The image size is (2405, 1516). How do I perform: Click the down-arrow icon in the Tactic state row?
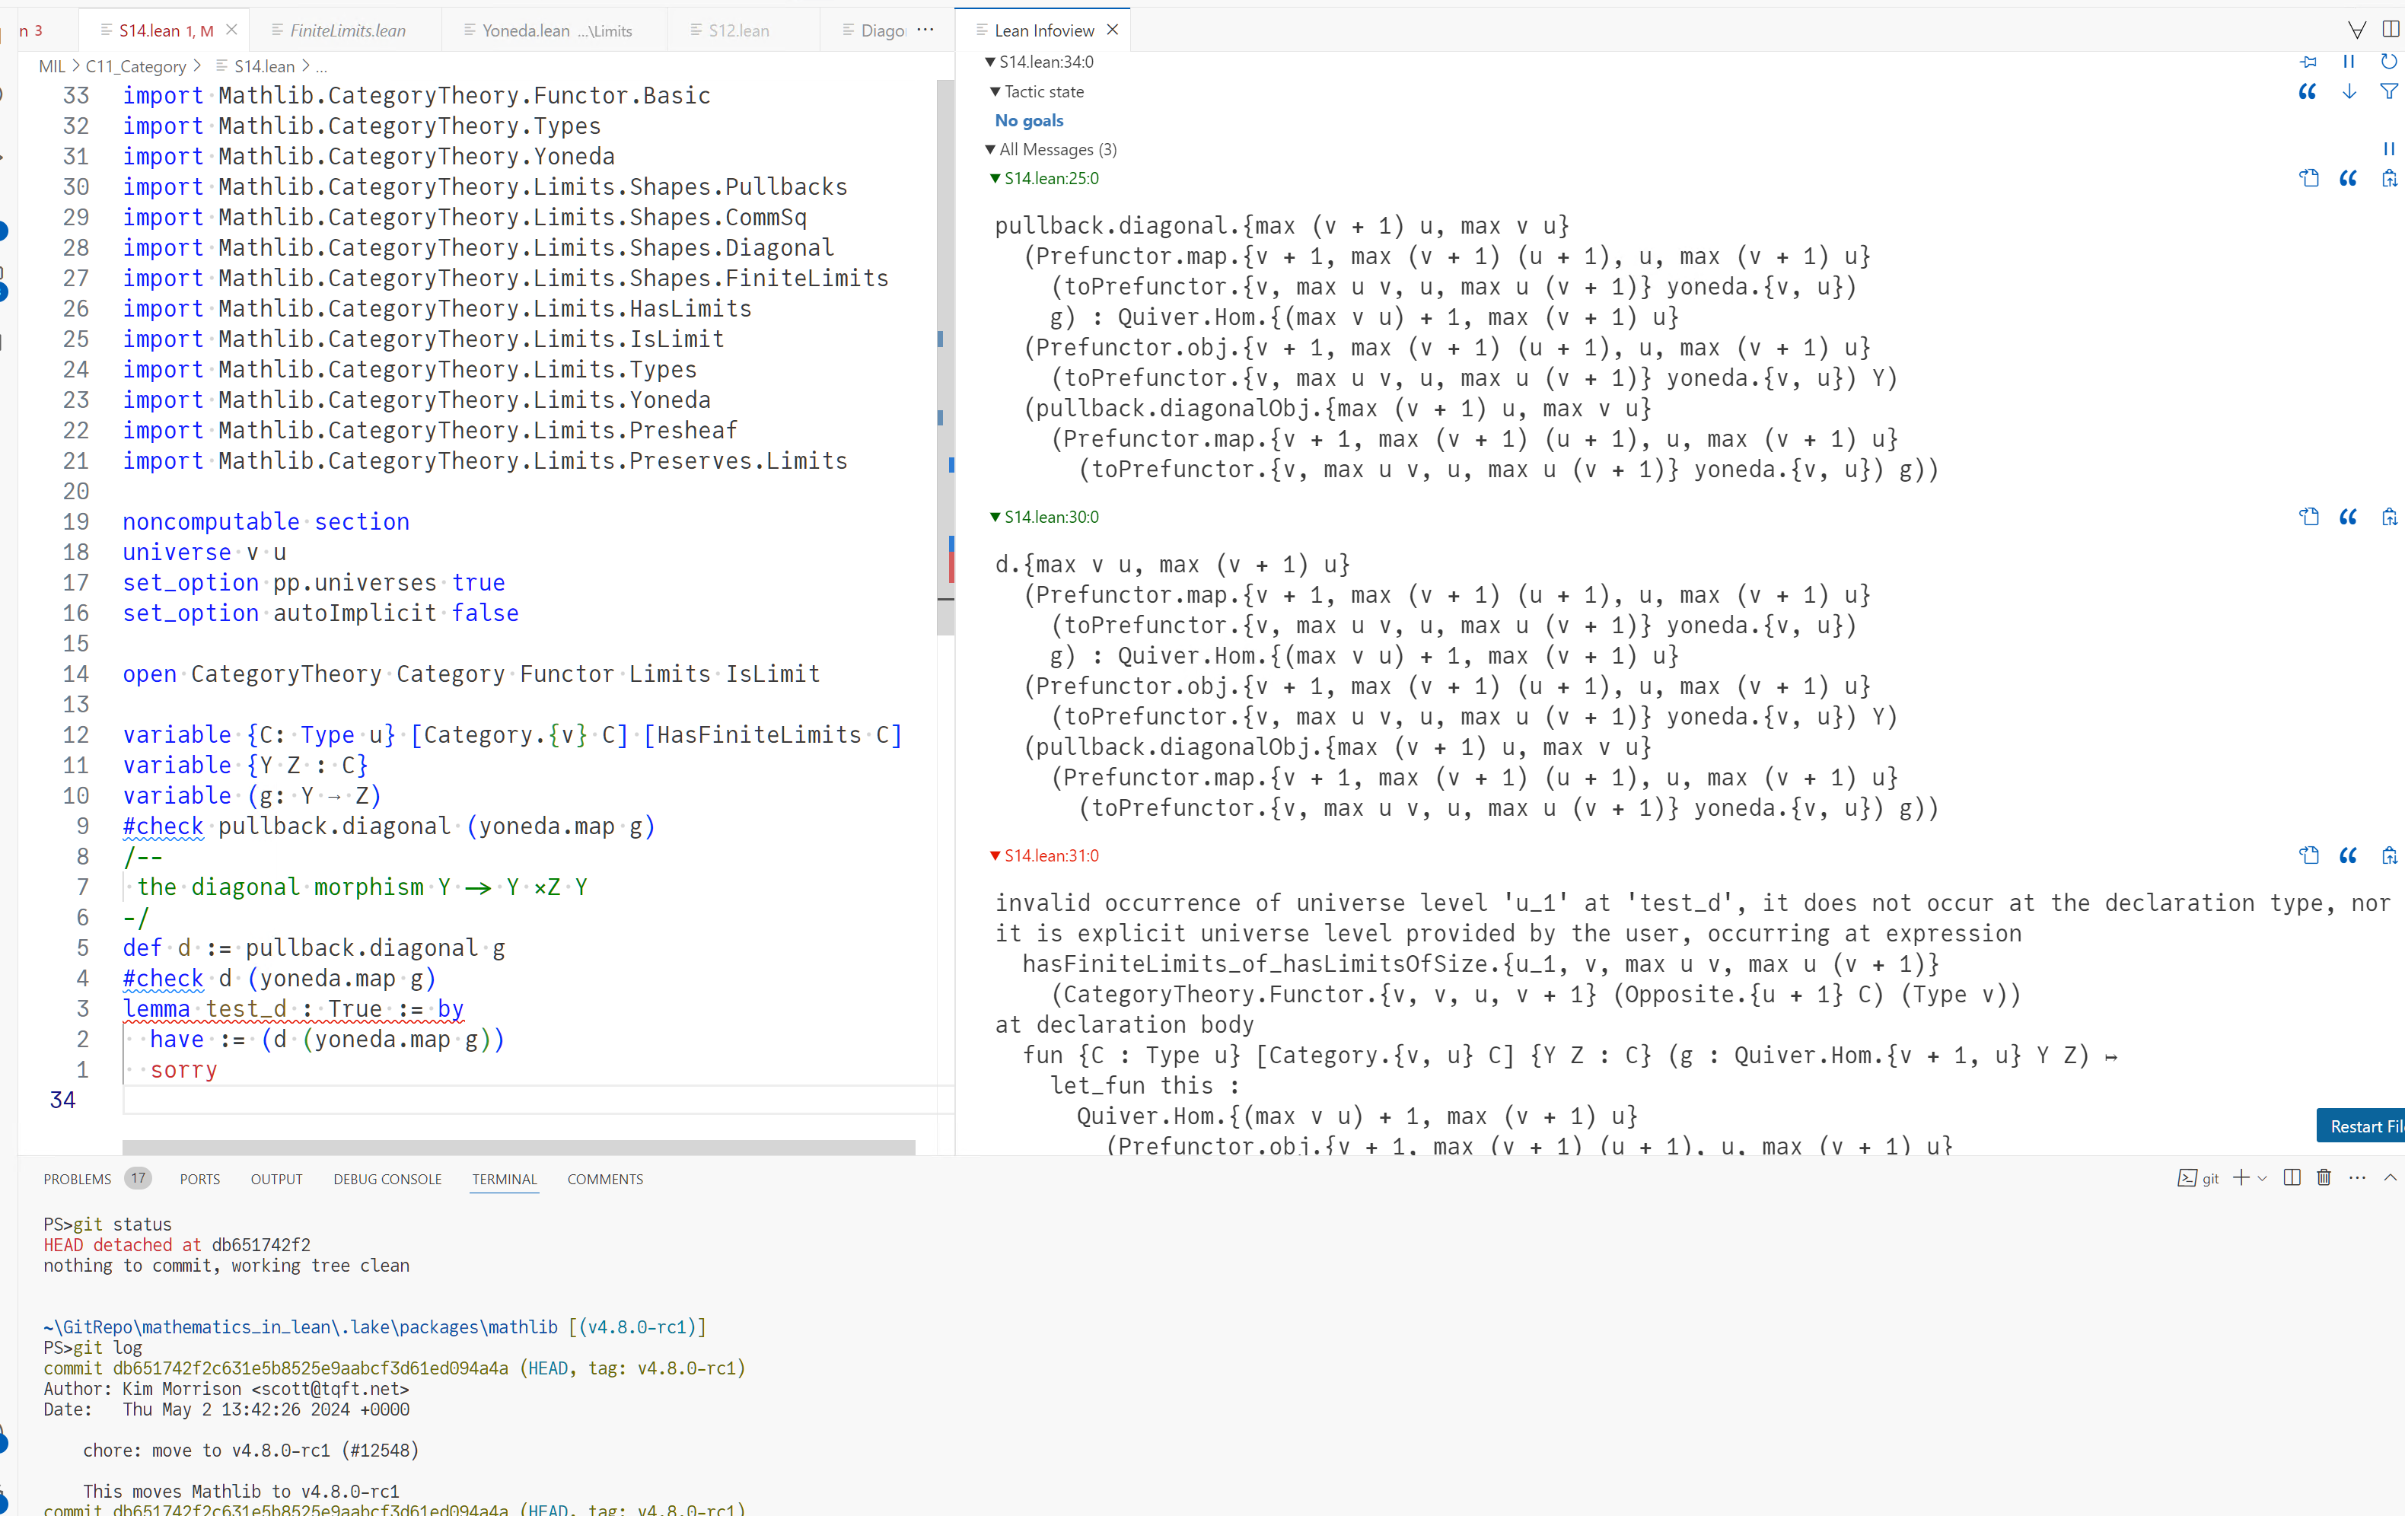point(2349,92)
